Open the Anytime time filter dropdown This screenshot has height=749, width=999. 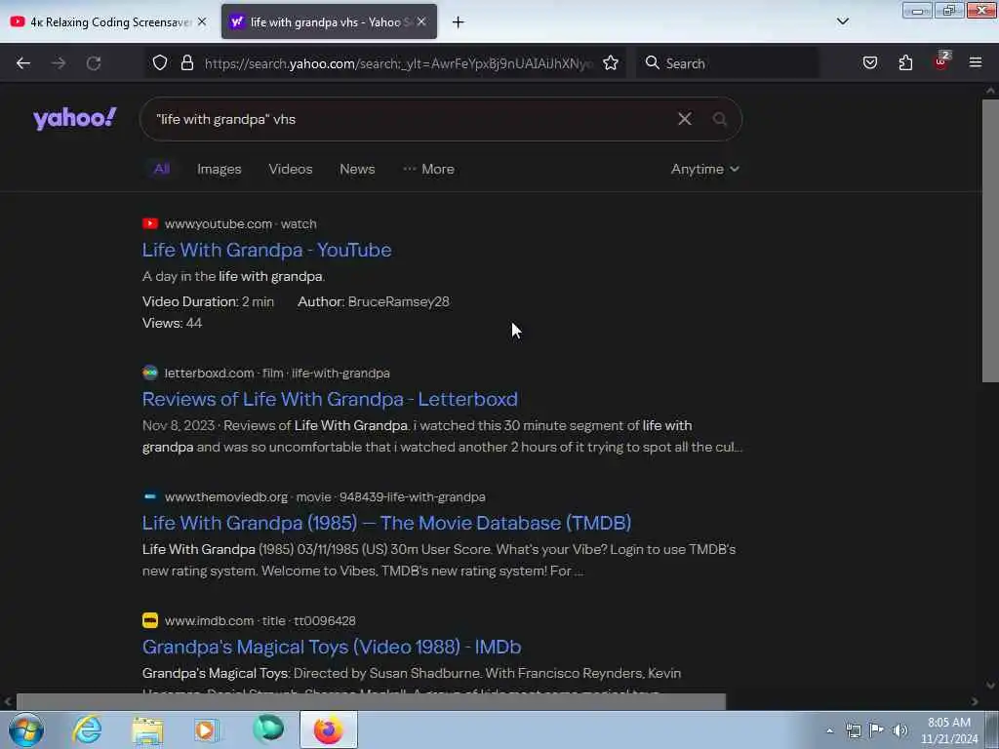[704, 169]
